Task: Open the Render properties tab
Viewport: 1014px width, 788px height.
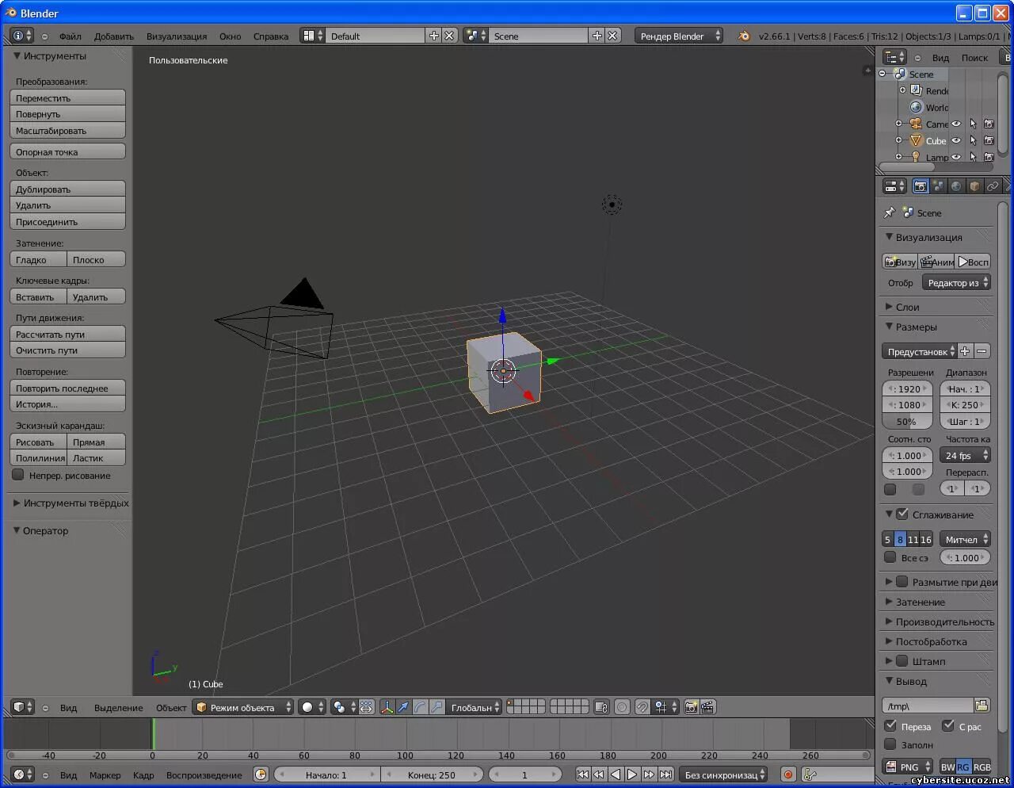Action: pyautogui.click(x=921, y=186)
